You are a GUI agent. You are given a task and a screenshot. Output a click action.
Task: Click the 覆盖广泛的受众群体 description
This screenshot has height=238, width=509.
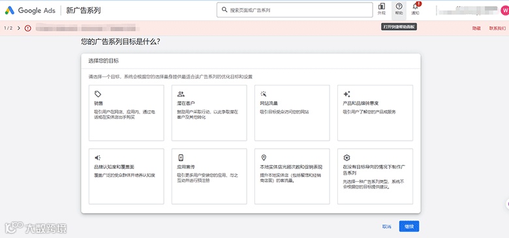[125, 175]
